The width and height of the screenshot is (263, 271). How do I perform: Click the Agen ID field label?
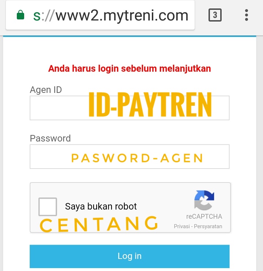click(x=46, y=90)
